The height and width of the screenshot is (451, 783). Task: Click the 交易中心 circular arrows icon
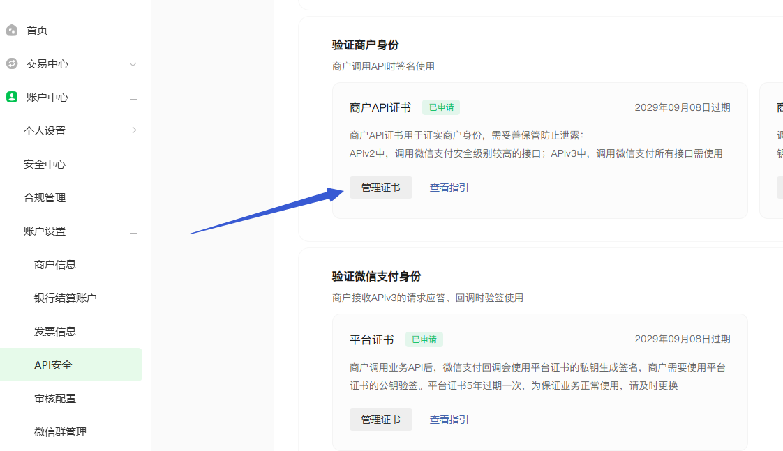click(12, 64)
